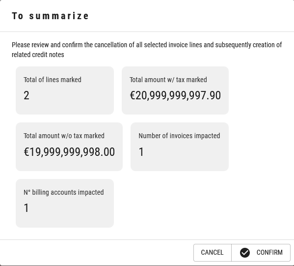The image size is (294, 266).
Task: Click the value 2 under lines marked
Action: tap(27, 95)
